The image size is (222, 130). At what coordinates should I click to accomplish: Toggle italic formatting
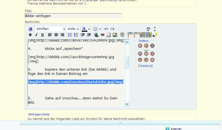36,35
